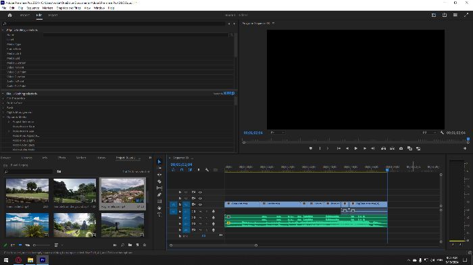
Task: Select the Selection tool arrow
Action: click(159, 162)
